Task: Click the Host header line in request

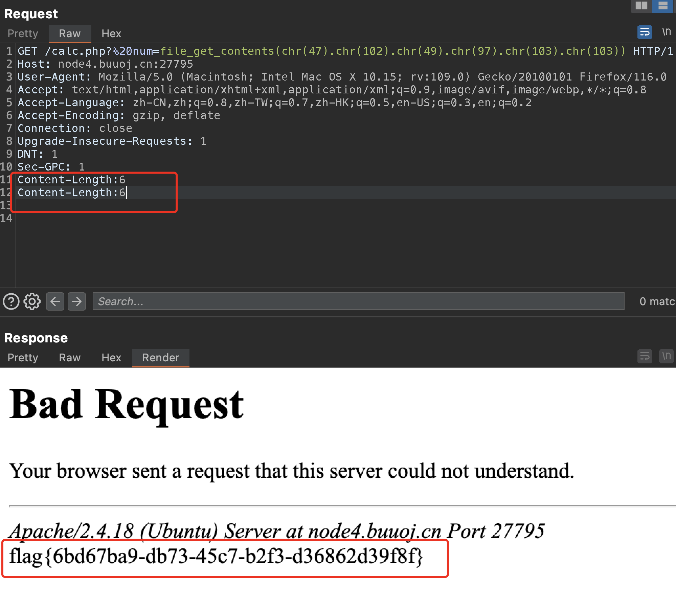Action: click(x=105, y=64)
